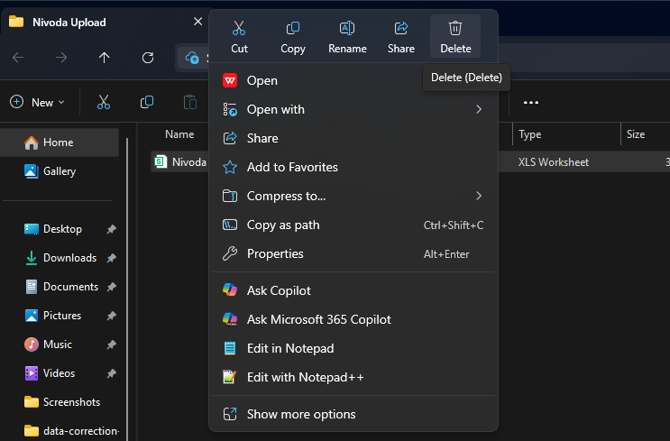Open Desktop in the sidebar
This screenshot has height=441, width=670.
tap(60, 229)
